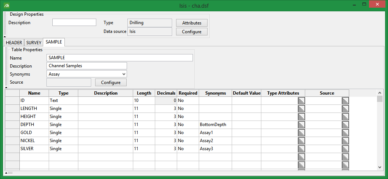The width and height of the screenshot is (388, 179).
Task: Select the Required cell for GOLD row
Action: pos(188,133)
